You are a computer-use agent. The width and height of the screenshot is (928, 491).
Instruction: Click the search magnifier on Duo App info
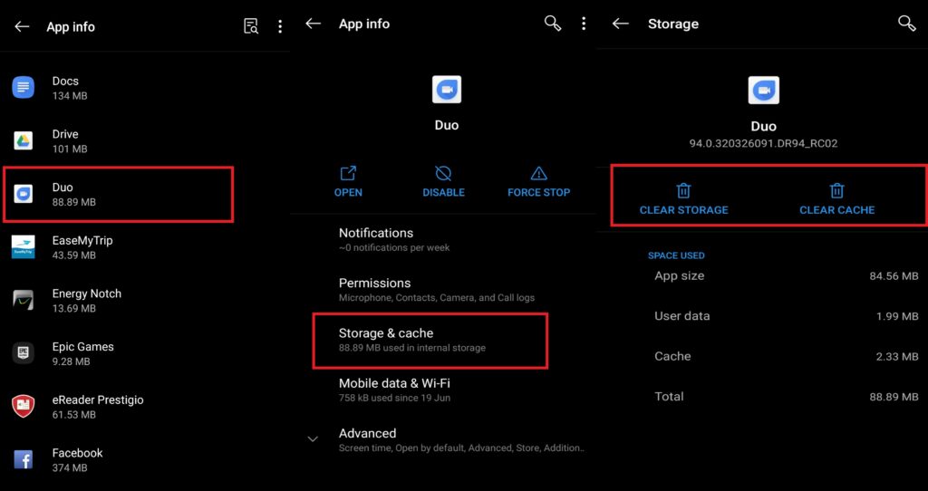click(x=553, y=24)
